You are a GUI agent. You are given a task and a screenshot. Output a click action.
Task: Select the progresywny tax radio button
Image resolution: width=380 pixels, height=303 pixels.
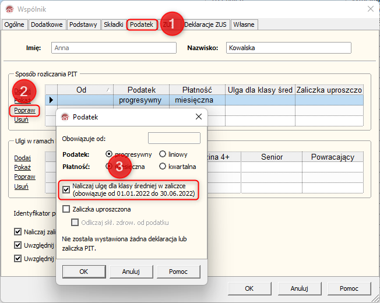[109, 154]
